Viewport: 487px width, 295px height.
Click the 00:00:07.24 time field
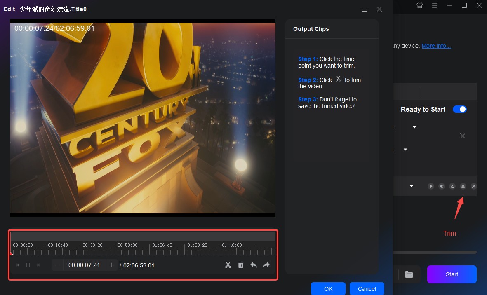click(85, 265)
